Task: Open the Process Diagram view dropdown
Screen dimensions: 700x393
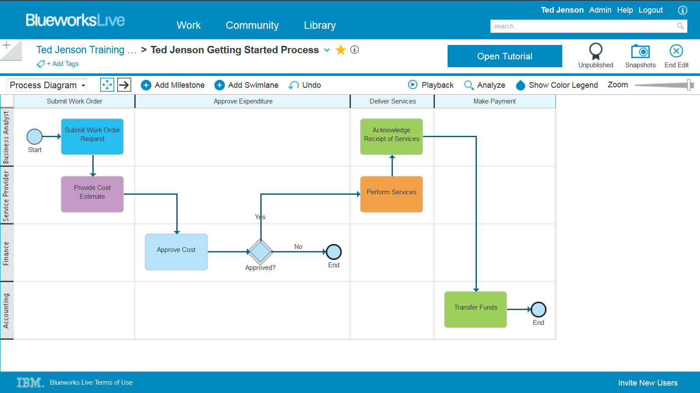Action: 45,85
